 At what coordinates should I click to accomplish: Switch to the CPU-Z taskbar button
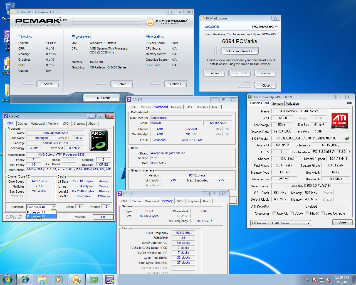point(110,279)
